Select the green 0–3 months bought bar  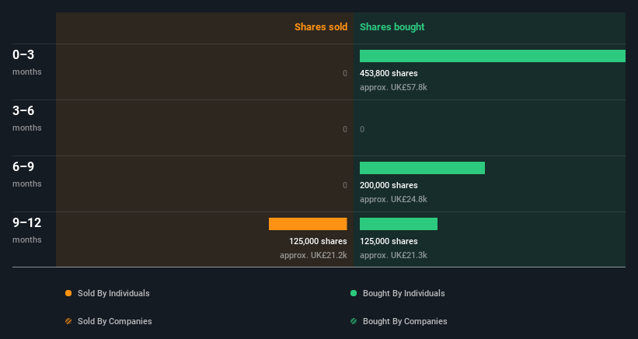point(493,56)
